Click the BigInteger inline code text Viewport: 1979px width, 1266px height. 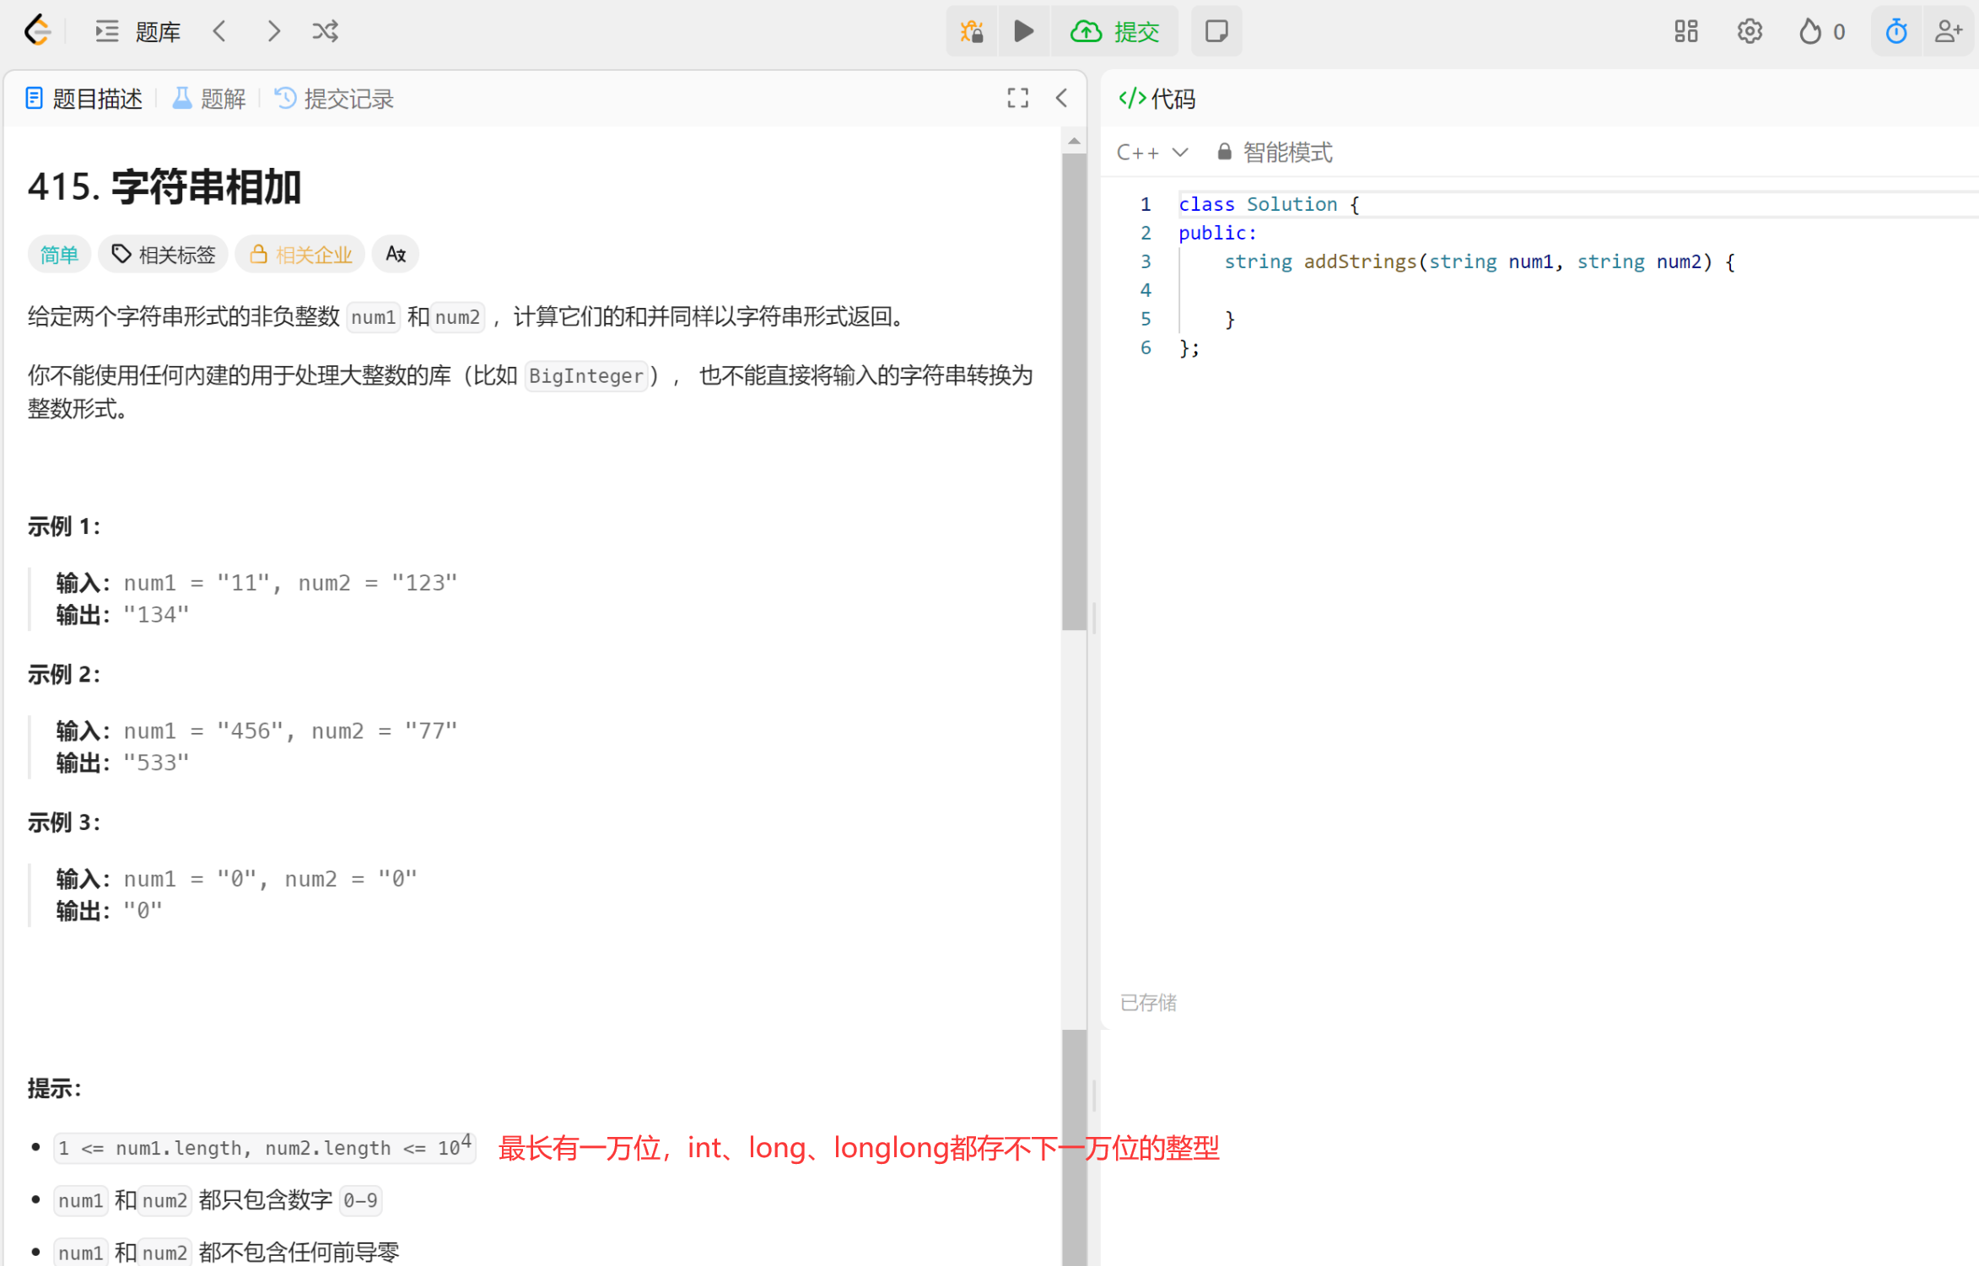tap(586, 376)
